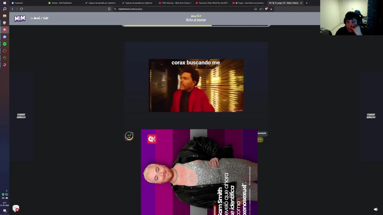Bookmark this page via the bookmark icon
383x215 pixels.
click(x=109, y=9)
